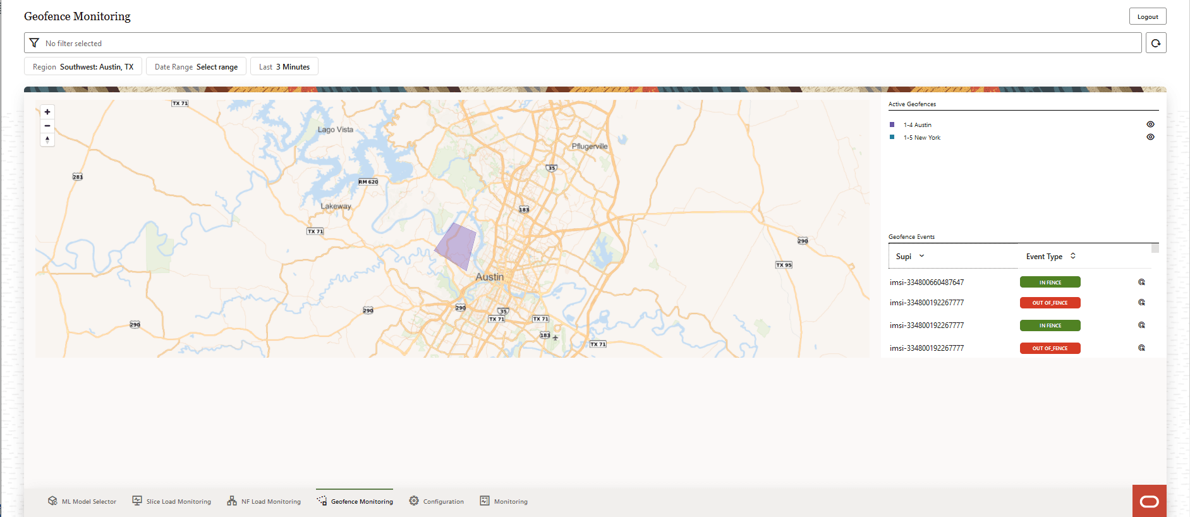This screenshot has height=517, width=1190.
Task: Click the Pflugerville label on map
Action: [590, 146]
